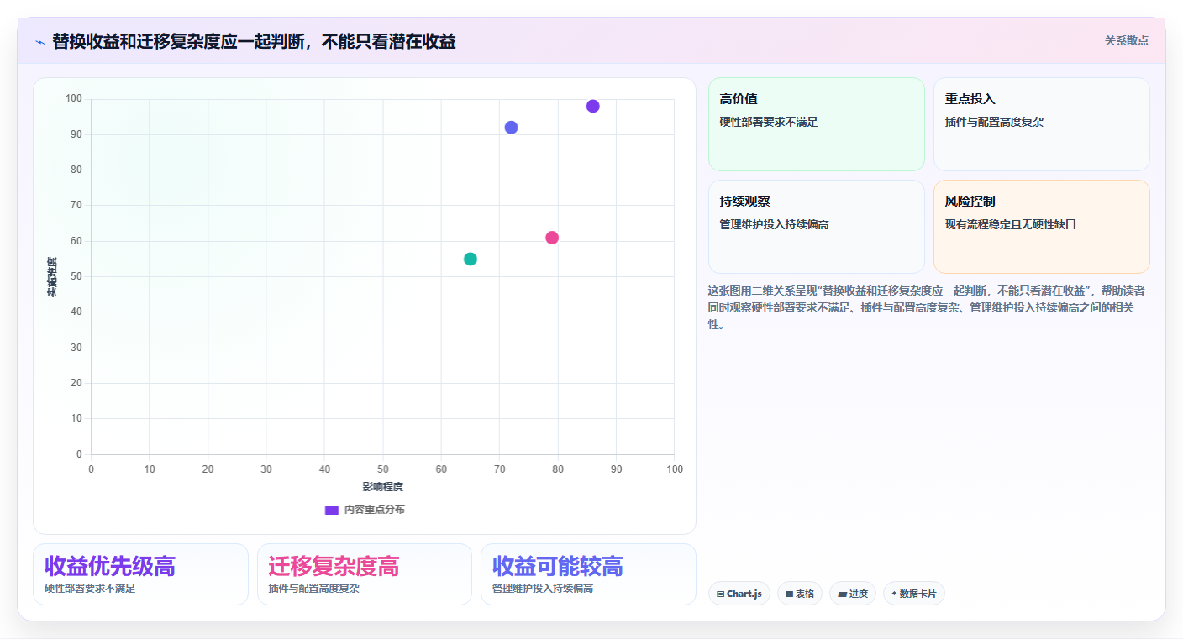Toggle the 内容重点分布 legend entry
The width and height of the screenshot is (1183, 639).
[x=365, y=510]
